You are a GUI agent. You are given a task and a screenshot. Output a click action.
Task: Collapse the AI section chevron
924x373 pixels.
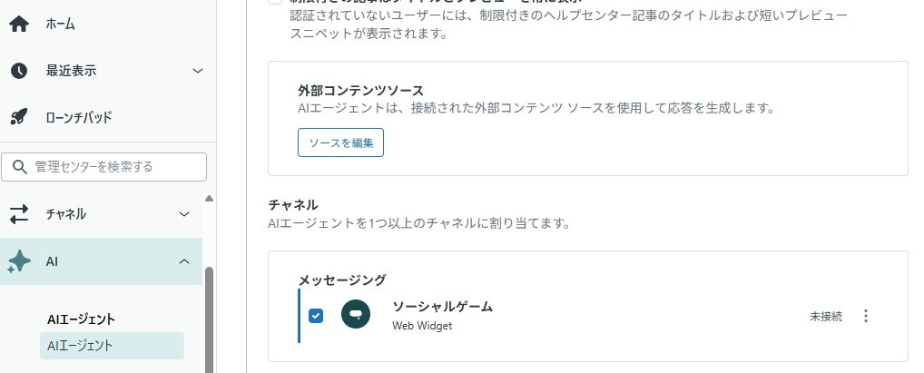(x=184, y=261)
